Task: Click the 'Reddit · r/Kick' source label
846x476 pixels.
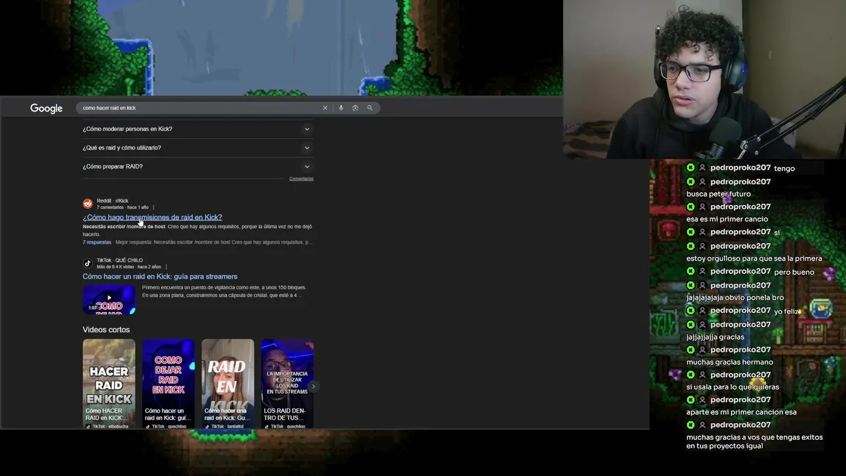Action: pos(112,201)
